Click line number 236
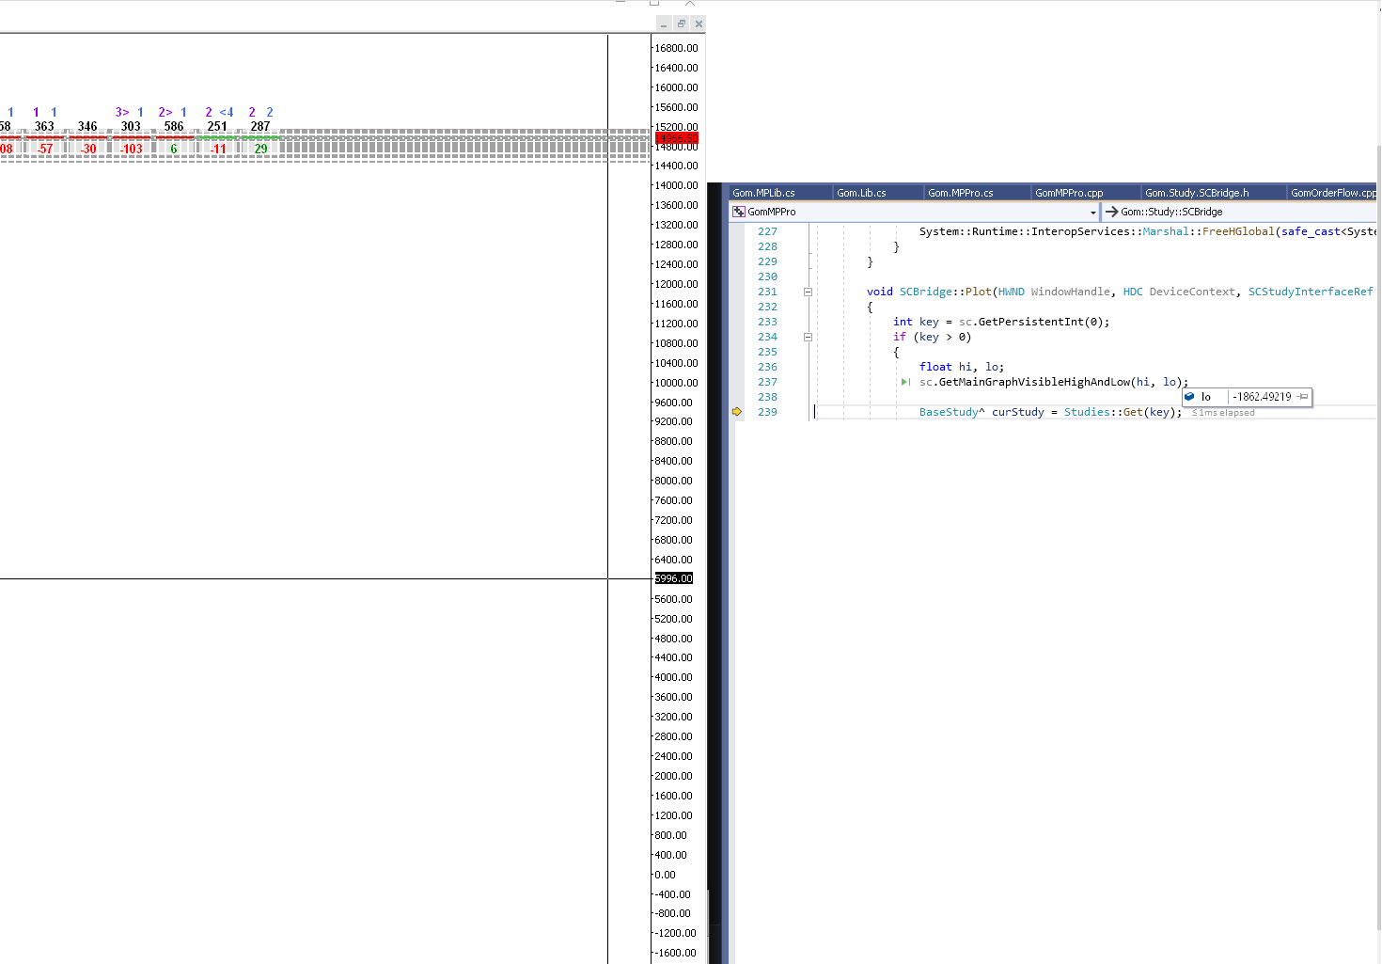The width and height of the screenshot is (1382, 964). 768,367
